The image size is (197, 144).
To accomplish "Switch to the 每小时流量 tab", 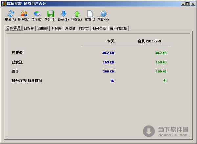I will tap(119, 28).
